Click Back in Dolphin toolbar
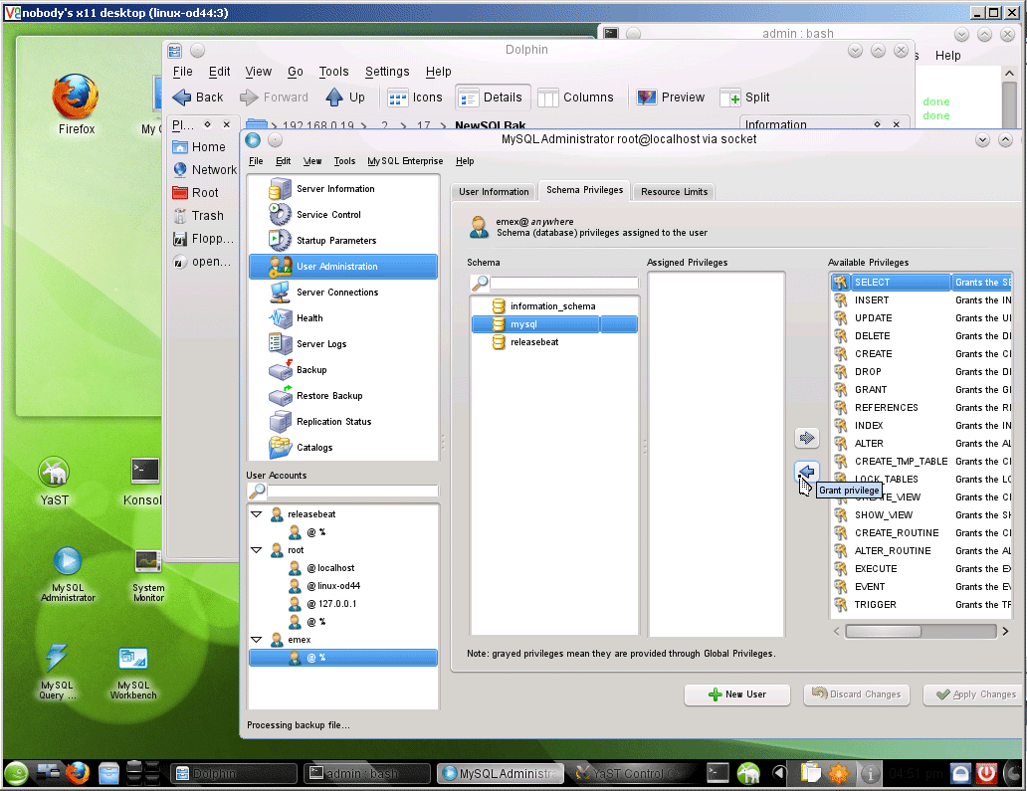 198,98
